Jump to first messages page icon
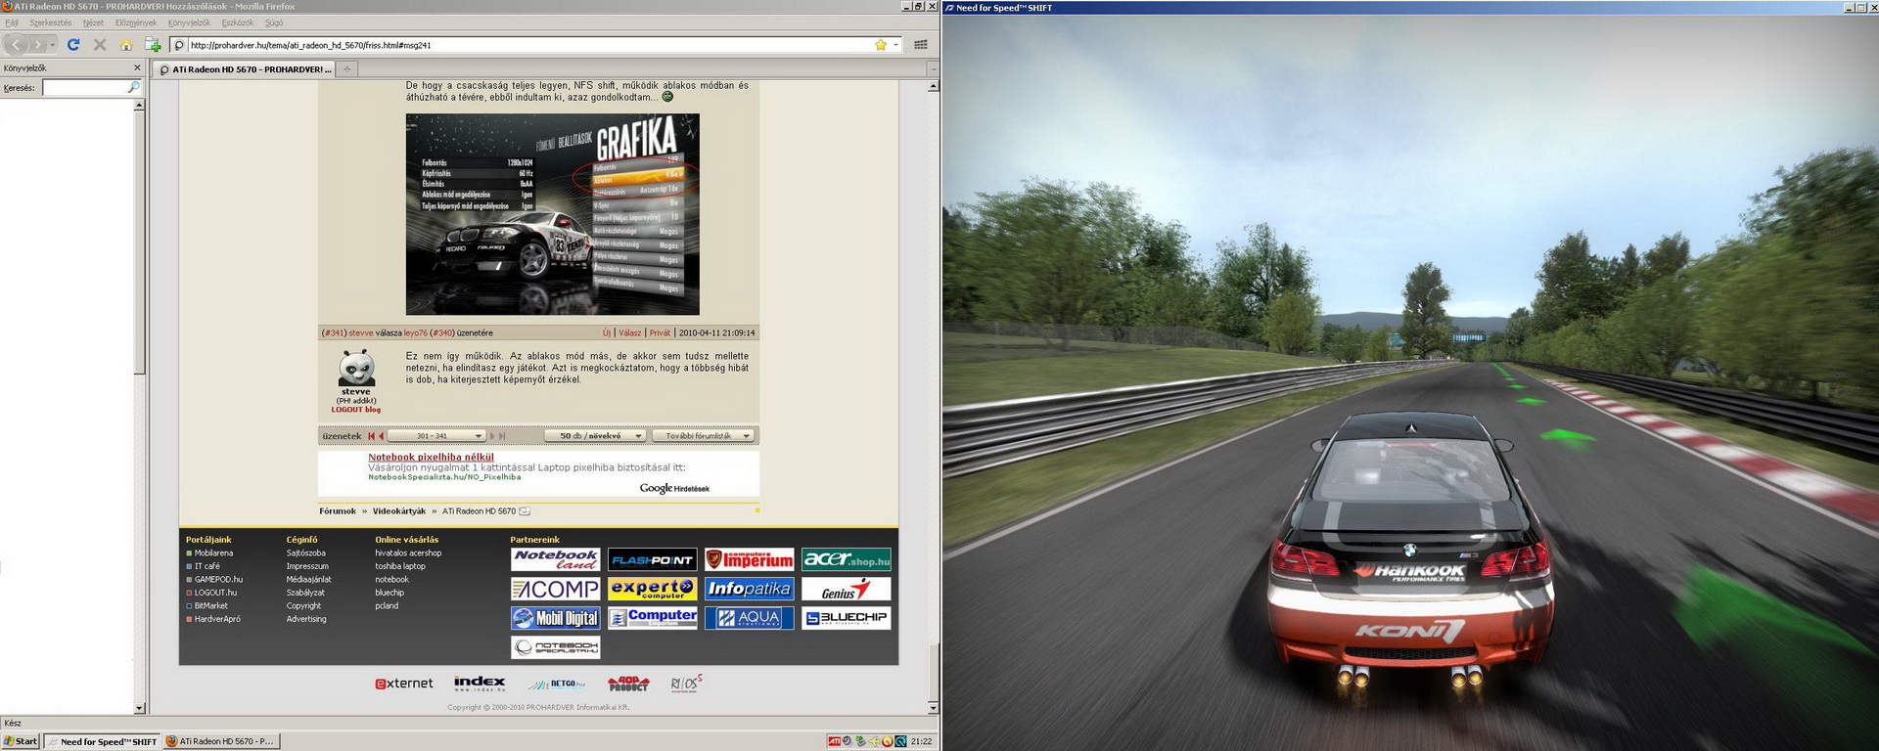This screenshot has width=1879, height=751. coord(371,436)
